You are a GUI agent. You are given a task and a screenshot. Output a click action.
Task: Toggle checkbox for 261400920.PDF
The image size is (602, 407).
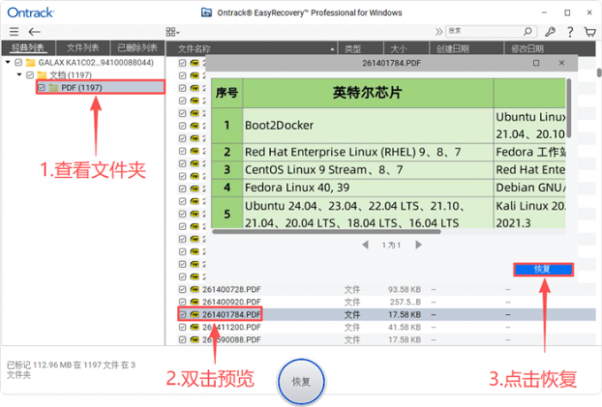point(182,302)
